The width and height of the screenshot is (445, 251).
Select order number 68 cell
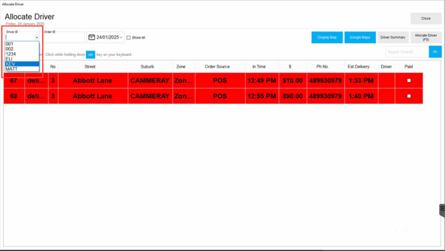click(14, 96)
